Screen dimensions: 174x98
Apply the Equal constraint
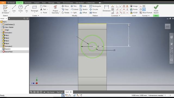(x=127, y=13)
